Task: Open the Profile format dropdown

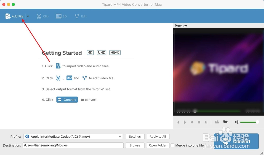Action: tap(73, 137)
